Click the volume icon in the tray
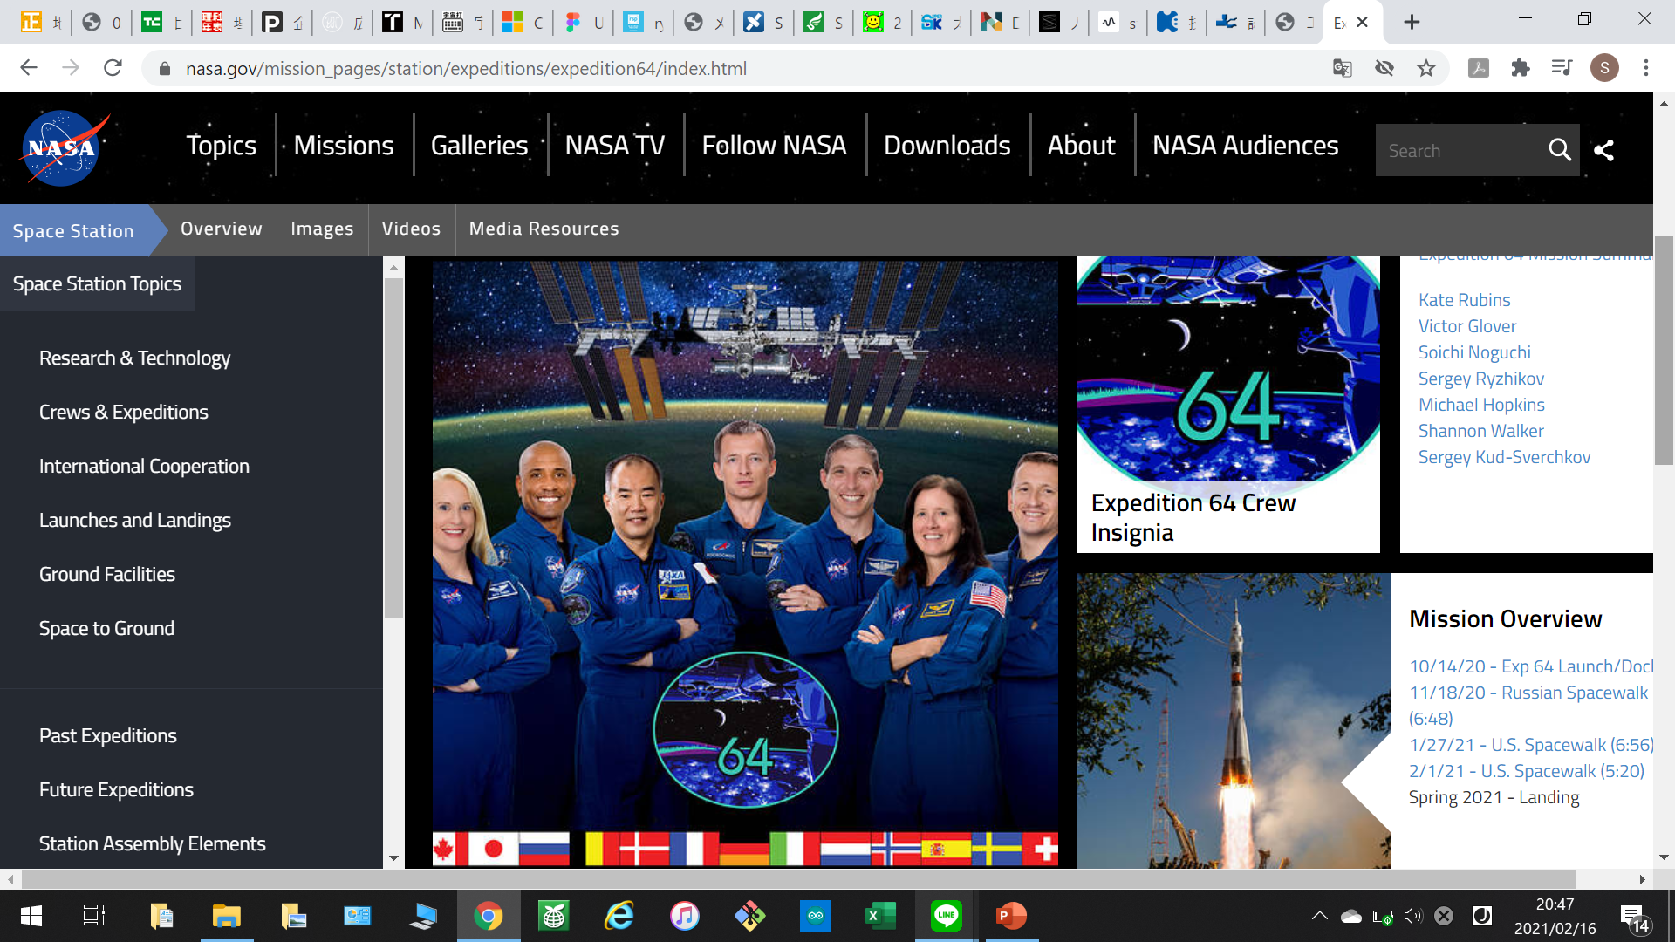This screenshot has width=1675, height=942. (x=1413, y=916)
